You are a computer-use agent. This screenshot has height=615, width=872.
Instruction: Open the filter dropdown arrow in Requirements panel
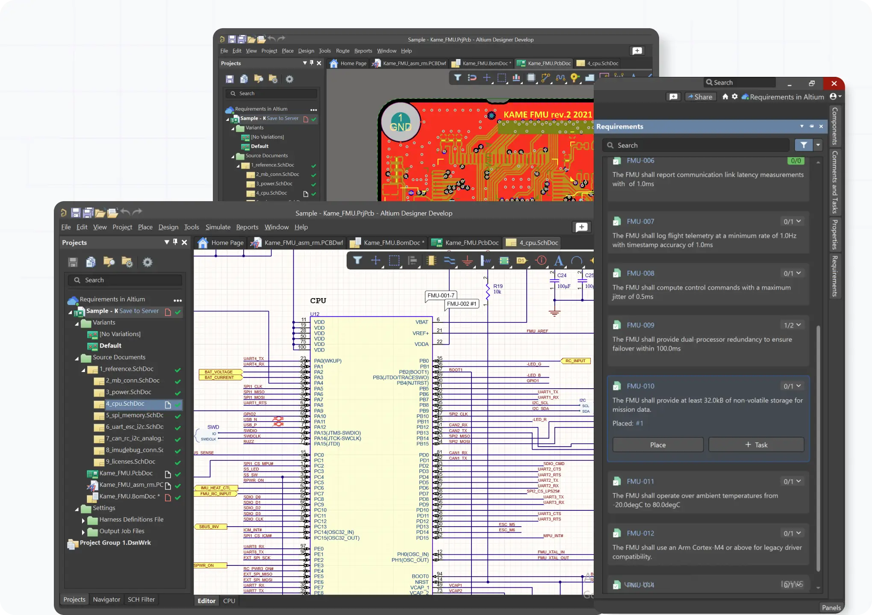pyautogui.click(x=818, y=145)
